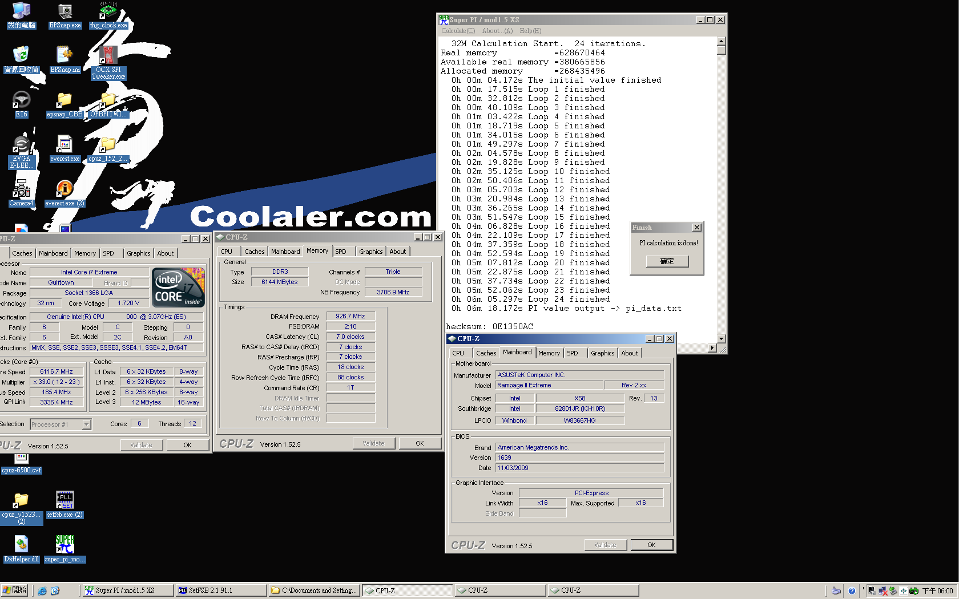959x599 pixels.
Task: Open About menu in Super PI
Action: (497, 31)
